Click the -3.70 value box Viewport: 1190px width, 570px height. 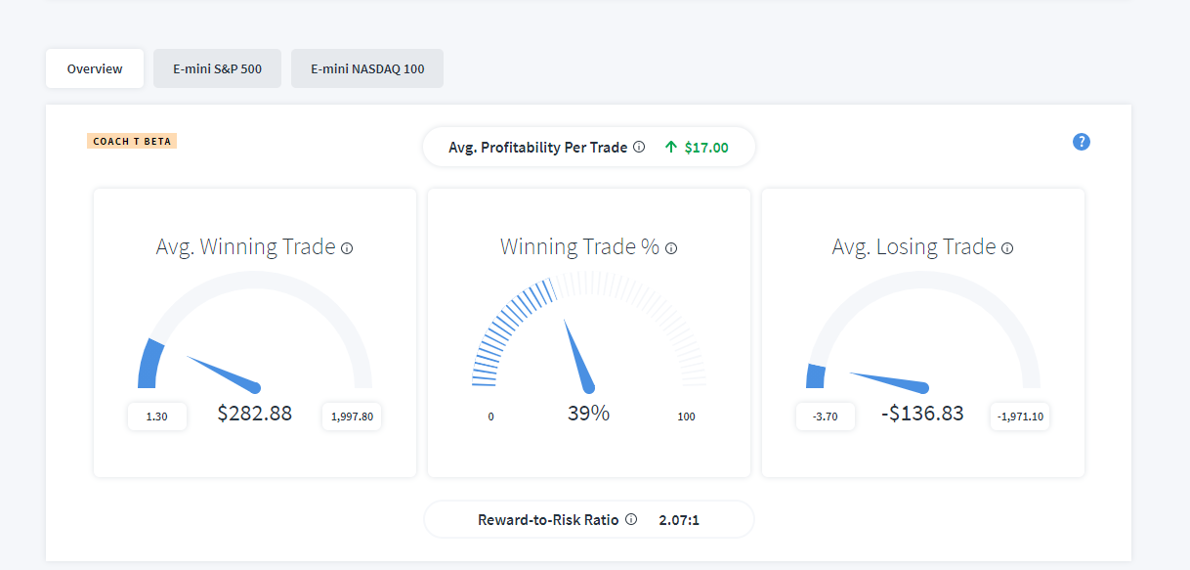tap(826, 417)
